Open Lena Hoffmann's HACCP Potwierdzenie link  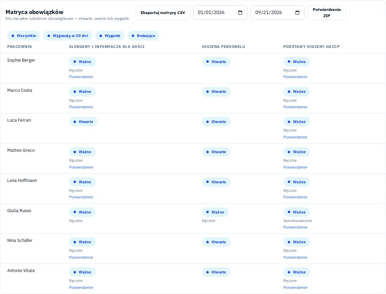295,197
